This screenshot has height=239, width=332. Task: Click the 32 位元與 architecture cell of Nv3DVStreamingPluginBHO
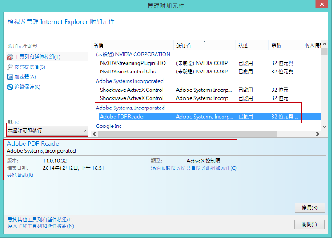pos(284,63)
